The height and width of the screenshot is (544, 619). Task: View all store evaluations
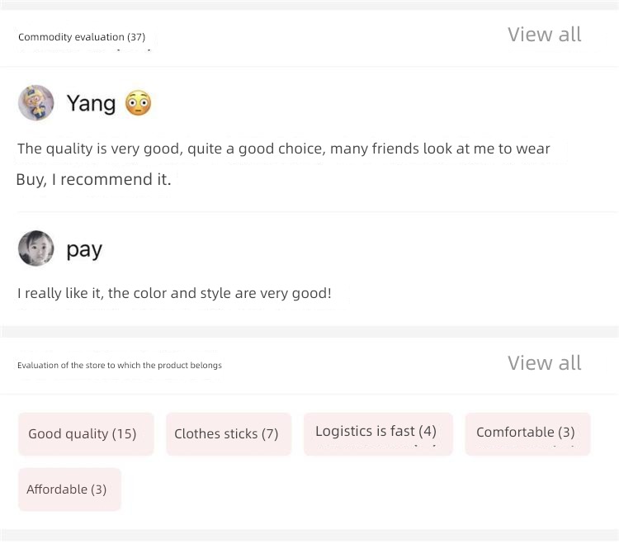[544, 363]
